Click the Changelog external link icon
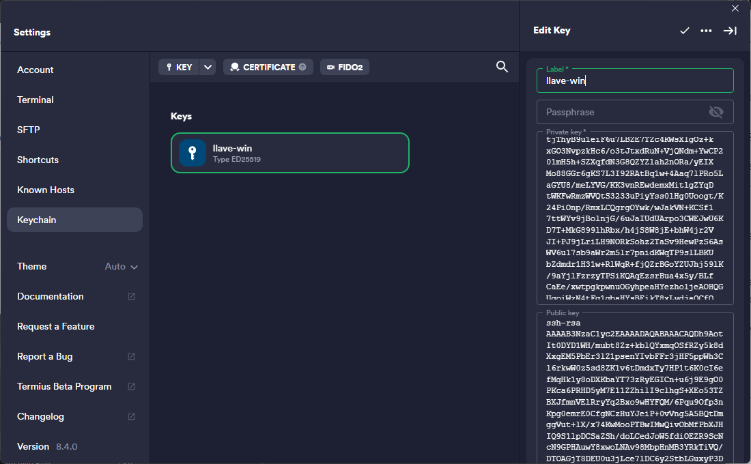 (x=131, y=416)
